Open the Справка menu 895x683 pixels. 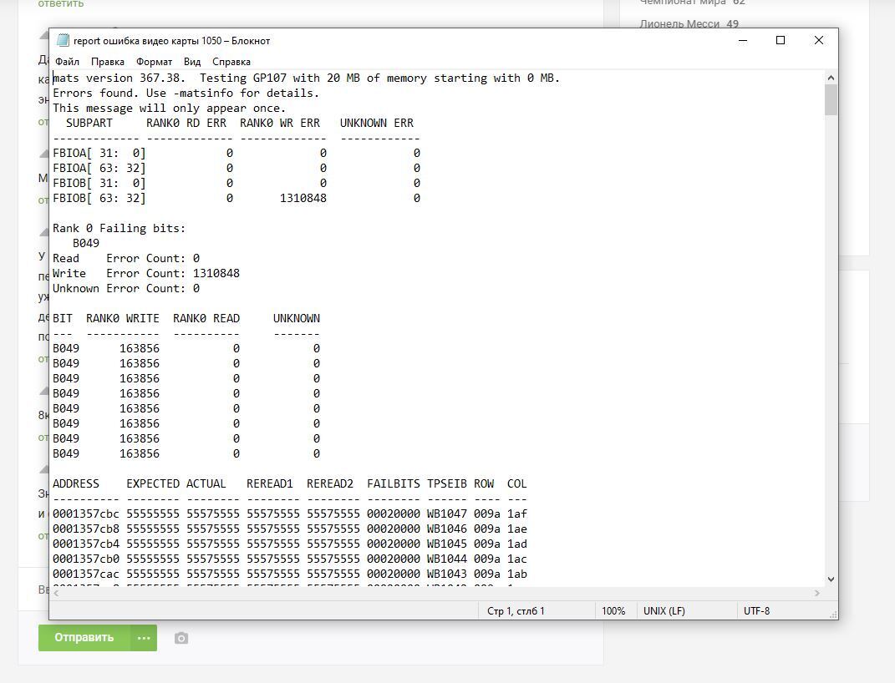231,62
